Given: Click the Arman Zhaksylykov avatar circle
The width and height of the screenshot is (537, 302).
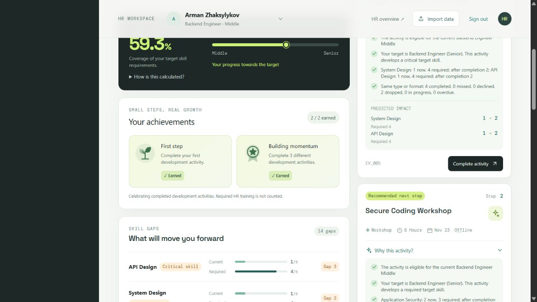Looking at the screenshot, I should point(174,19).
